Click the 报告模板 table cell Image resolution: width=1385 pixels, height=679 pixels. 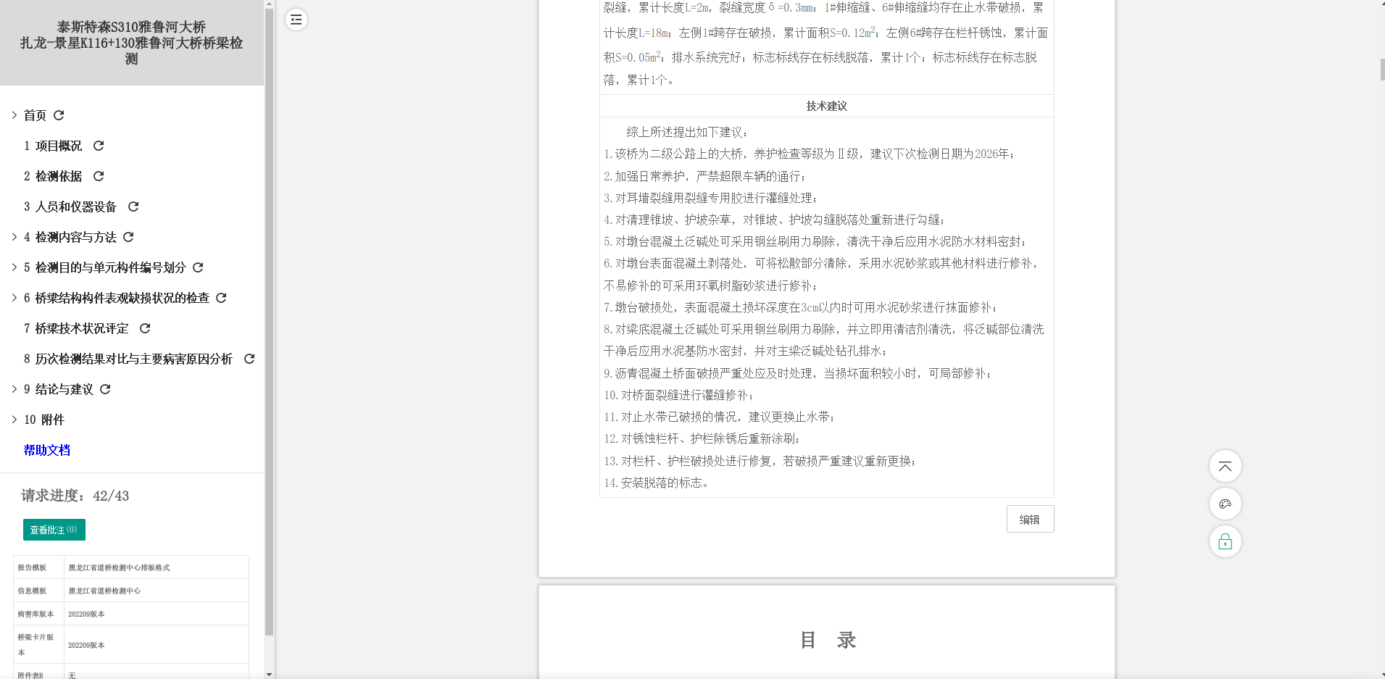click(x=38, y=567)
